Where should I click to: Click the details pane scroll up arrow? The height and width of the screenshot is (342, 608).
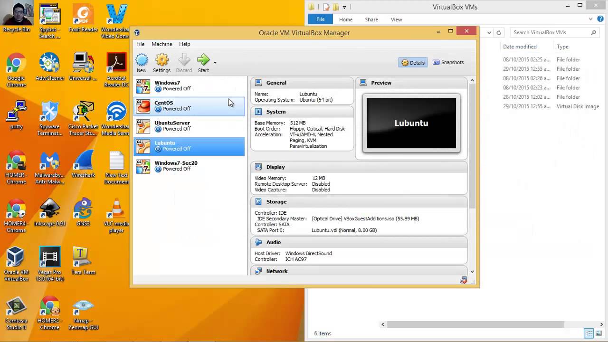pos(472,80)
